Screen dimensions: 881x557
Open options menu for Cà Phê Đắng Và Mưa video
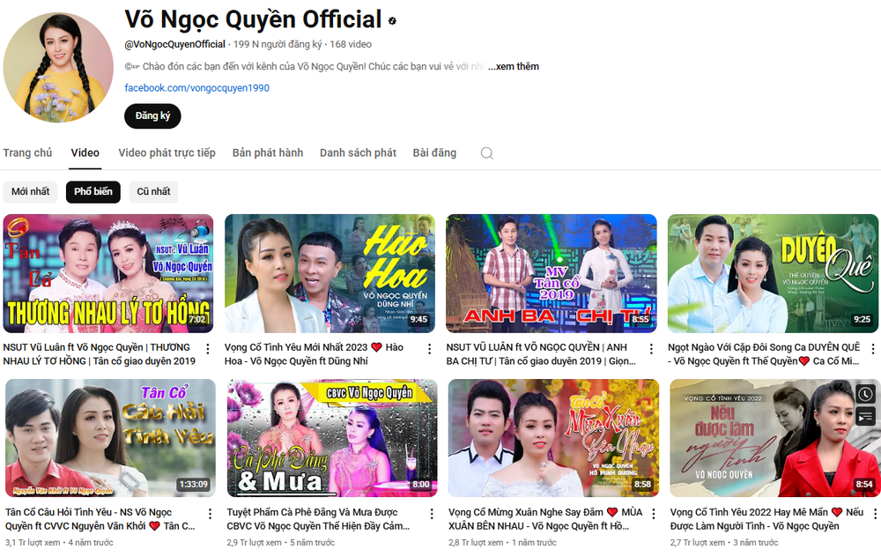(x=432, y=514)
